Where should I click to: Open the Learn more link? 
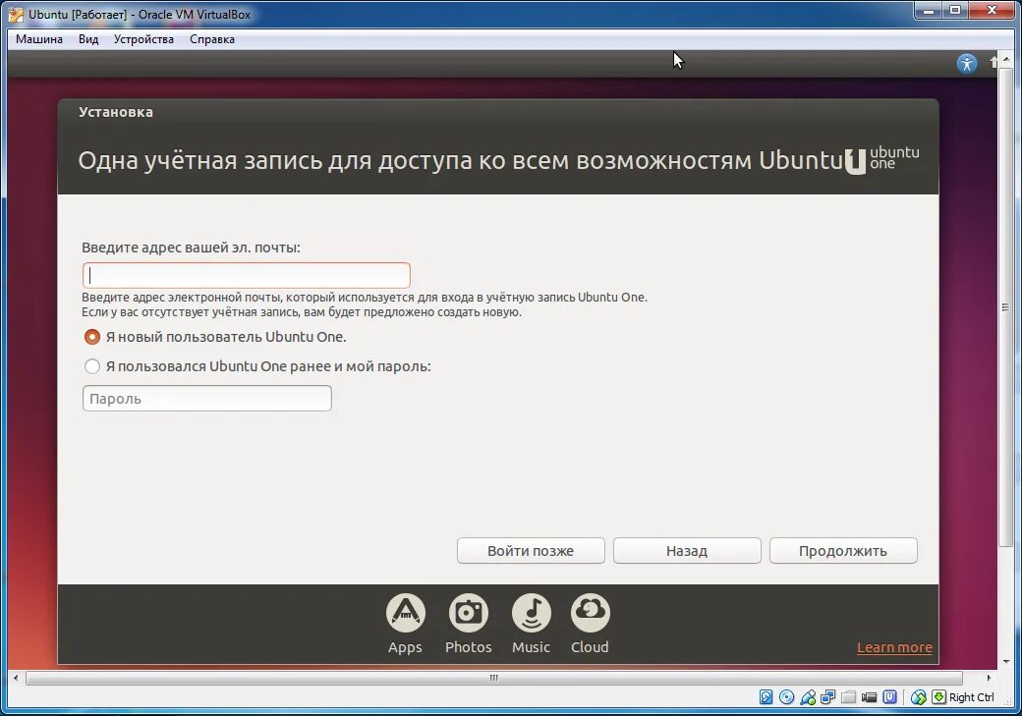click(x=894, y=647)
